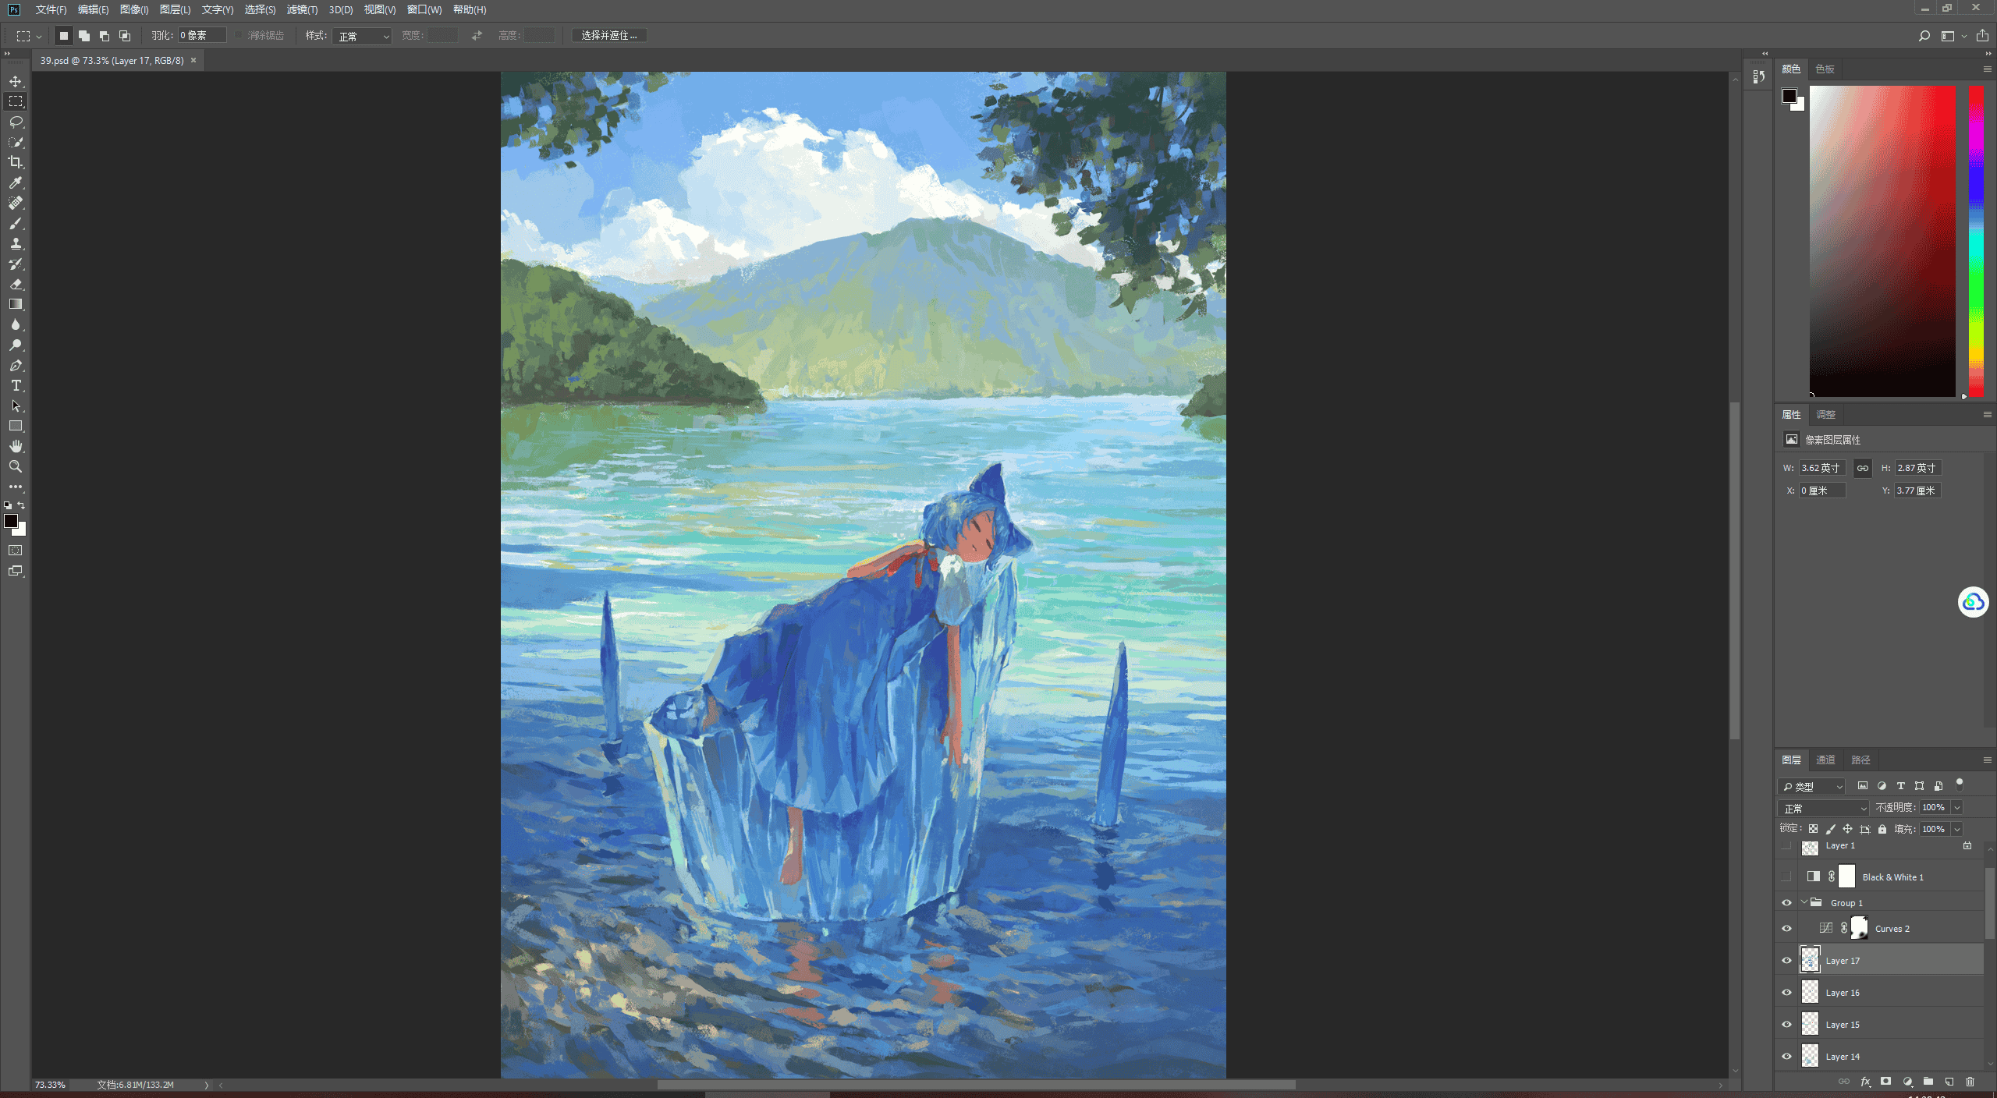Click the delete layer trash icon
The height and width of the screenshot is (1098, 1997).
(x=1970, y=1082)
